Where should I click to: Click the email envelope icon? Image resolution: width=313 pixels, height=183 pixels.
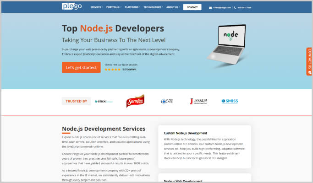pyautogui.click(x=210, y=7)
